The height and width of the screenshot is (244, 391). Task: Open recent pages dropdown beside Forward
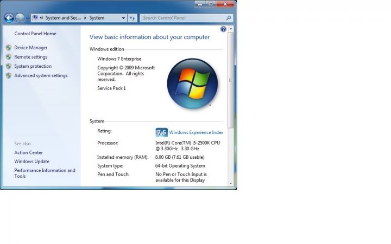tap(28, 18)
